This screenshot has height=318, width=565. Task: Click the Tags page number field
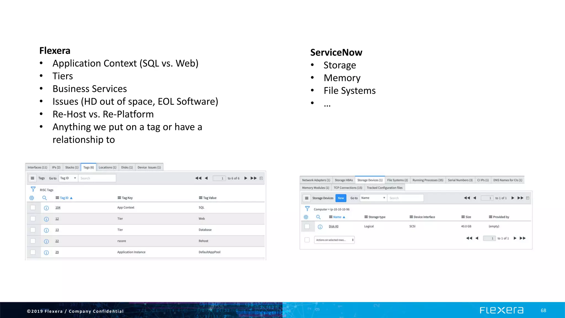click(219, 178)
